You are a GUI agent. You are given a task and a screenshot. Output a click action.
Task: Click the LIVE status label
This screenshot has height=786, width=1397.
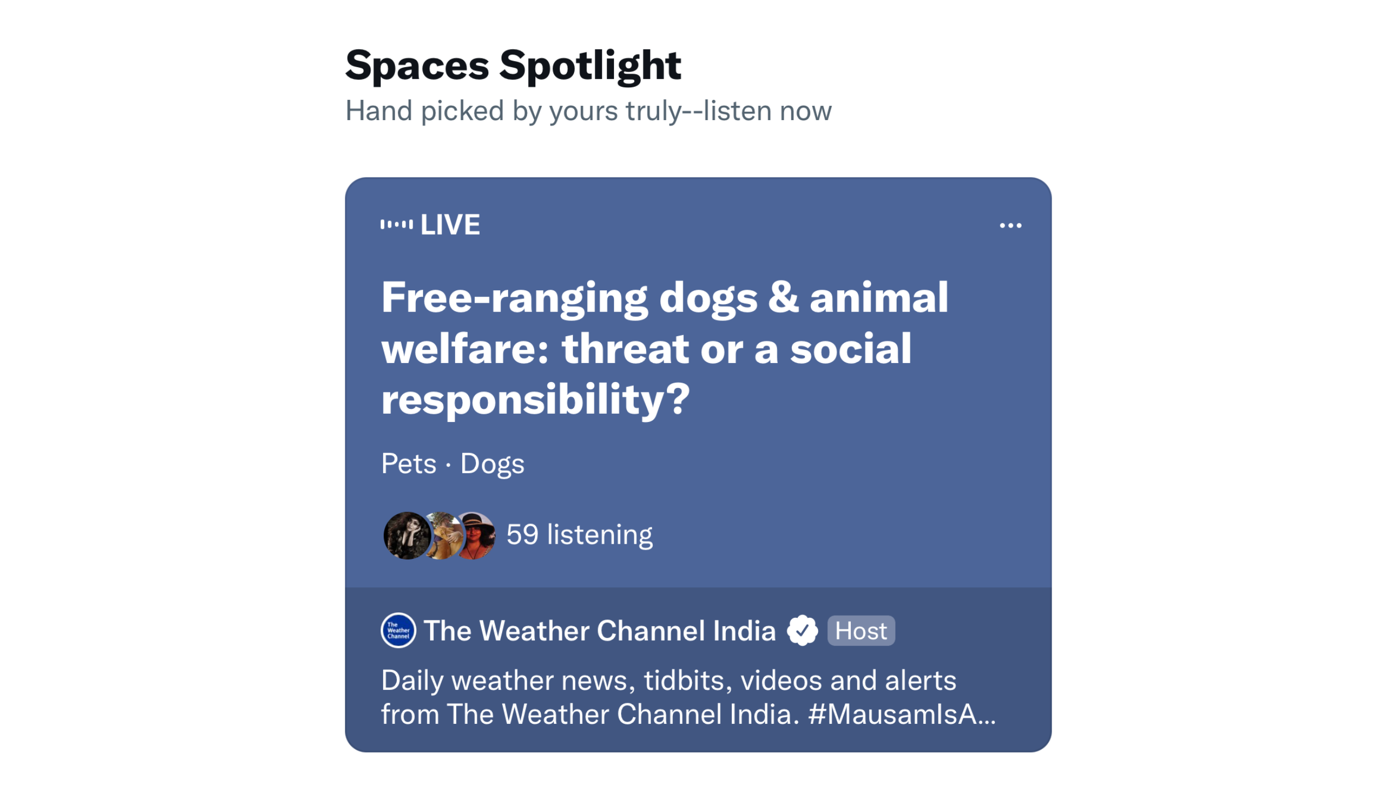click(450, 225)
